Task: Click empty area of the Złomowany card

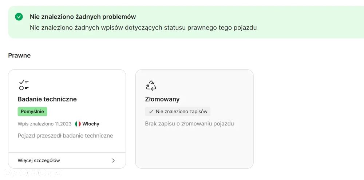Action: (x=194, y=149)
